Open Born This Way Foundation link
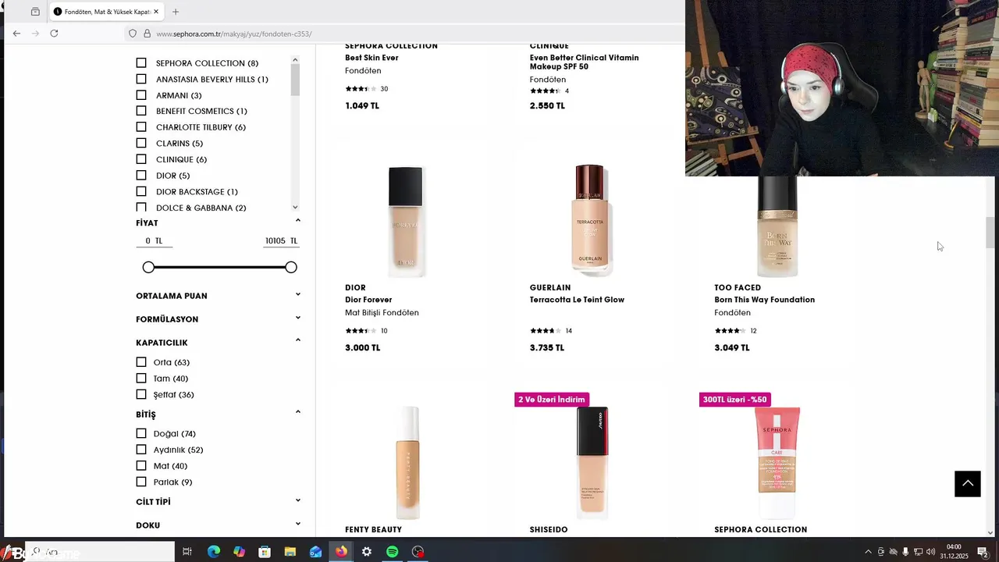 point(764,300)
